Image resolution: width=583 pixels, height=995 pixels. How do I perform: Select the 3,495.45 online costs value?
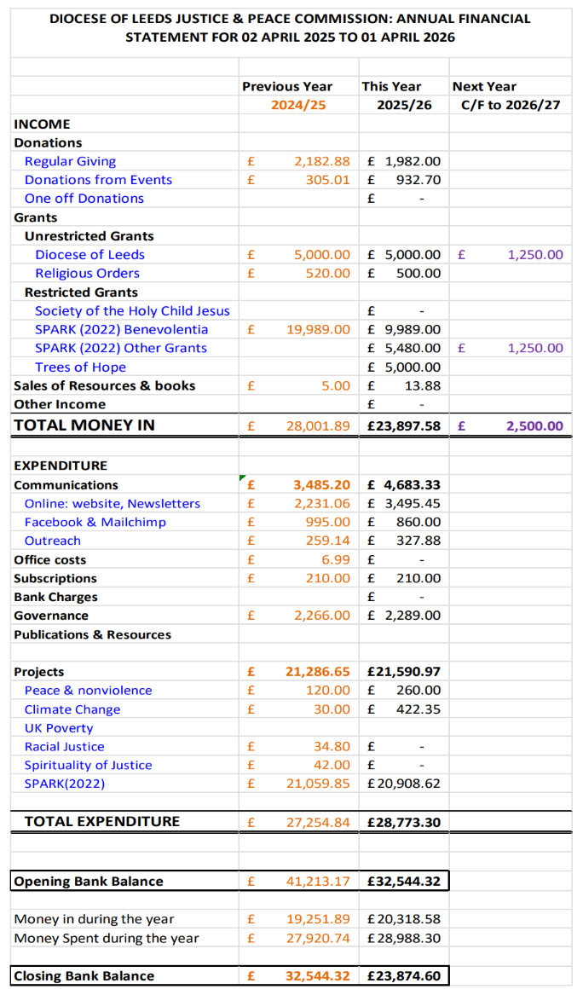pyautogui.click(x=413, y=503)
